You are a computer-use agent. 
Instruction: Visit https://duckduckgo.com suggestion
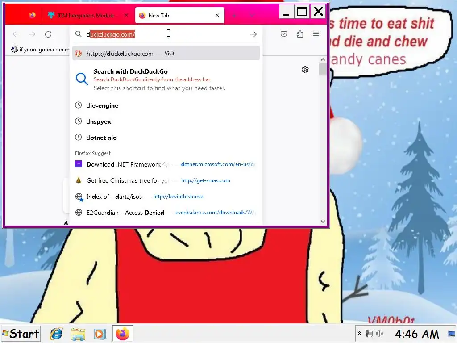click(166, 54)
